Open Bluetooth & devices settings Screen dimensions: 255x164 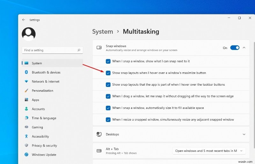coord(52,72)
